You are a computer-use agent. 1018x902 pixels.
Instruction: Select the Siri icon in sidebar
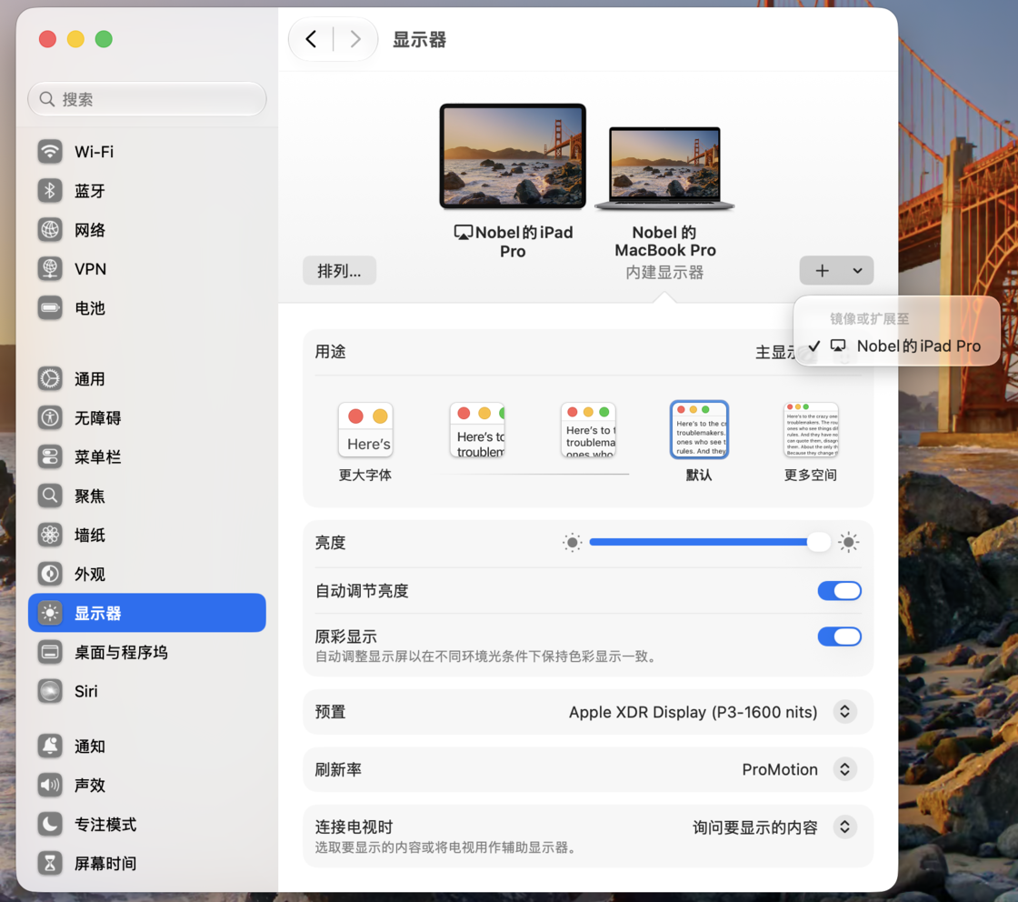[50, 691]
